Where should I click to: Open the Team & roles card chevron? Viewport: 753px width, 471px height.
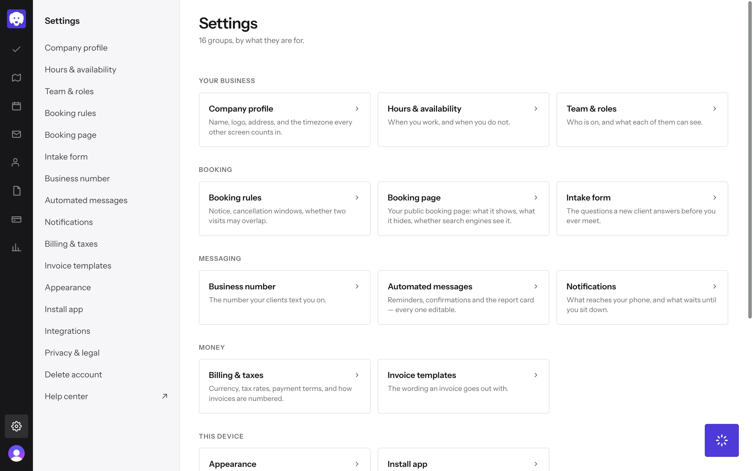pyautogui.click(x=714, y=109)
